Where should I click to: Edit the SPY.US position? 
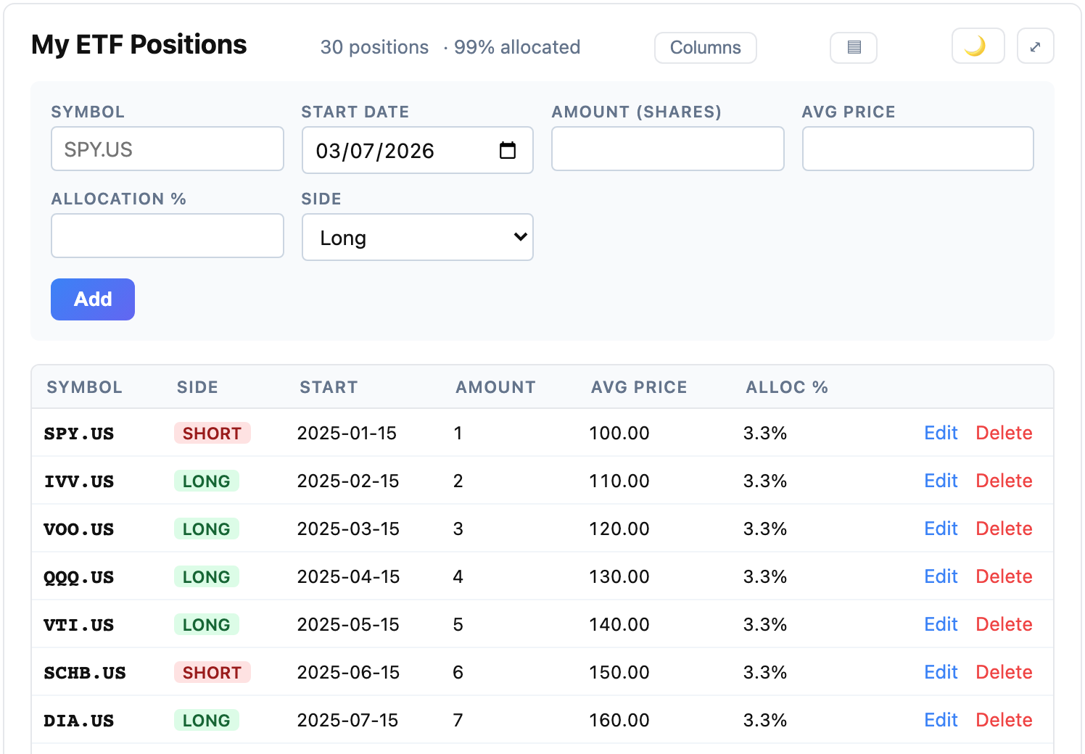pyautogui.click(x=941, y=433)
